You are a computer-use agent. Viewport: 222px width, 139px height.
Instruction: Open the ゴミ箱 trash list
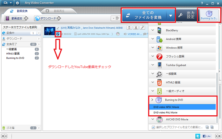point(21,128)
